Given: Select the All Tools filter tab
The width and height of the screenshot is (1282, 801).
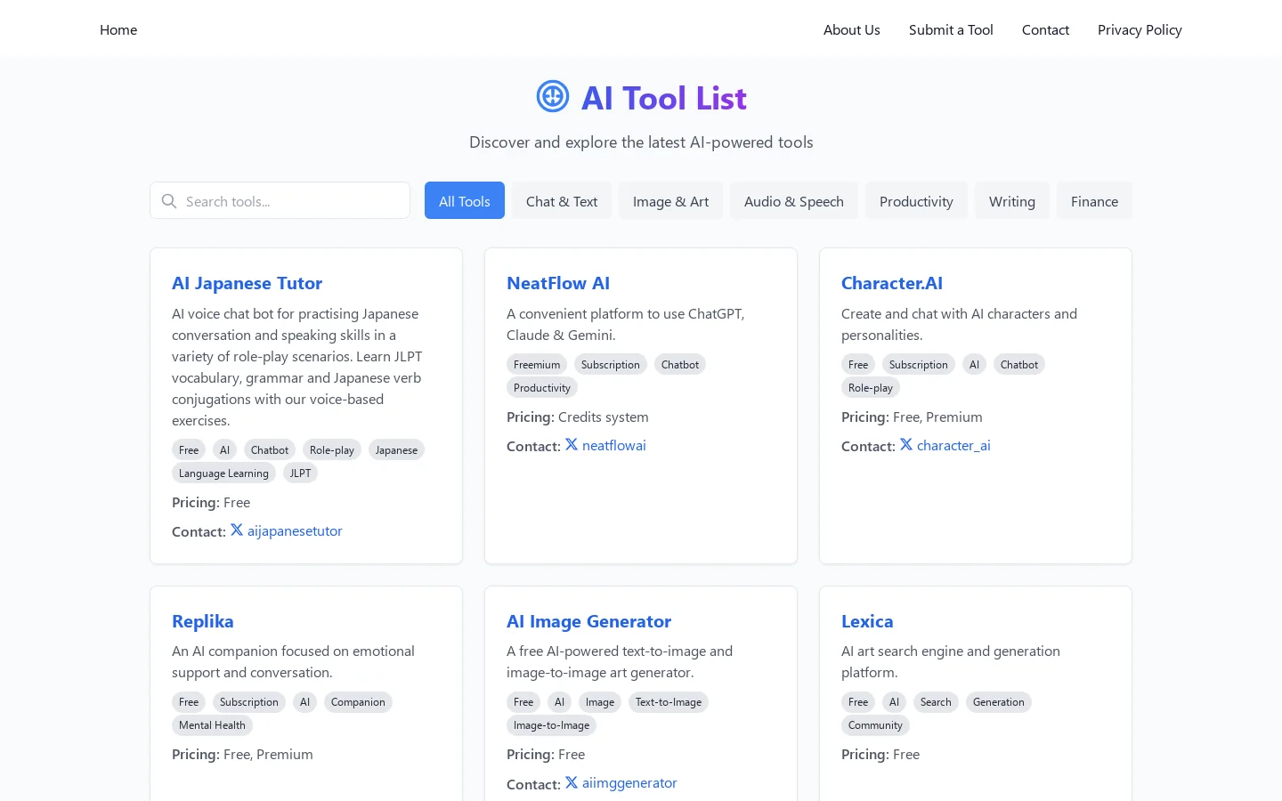Looking at the screenshot, I should coord(465,201).
